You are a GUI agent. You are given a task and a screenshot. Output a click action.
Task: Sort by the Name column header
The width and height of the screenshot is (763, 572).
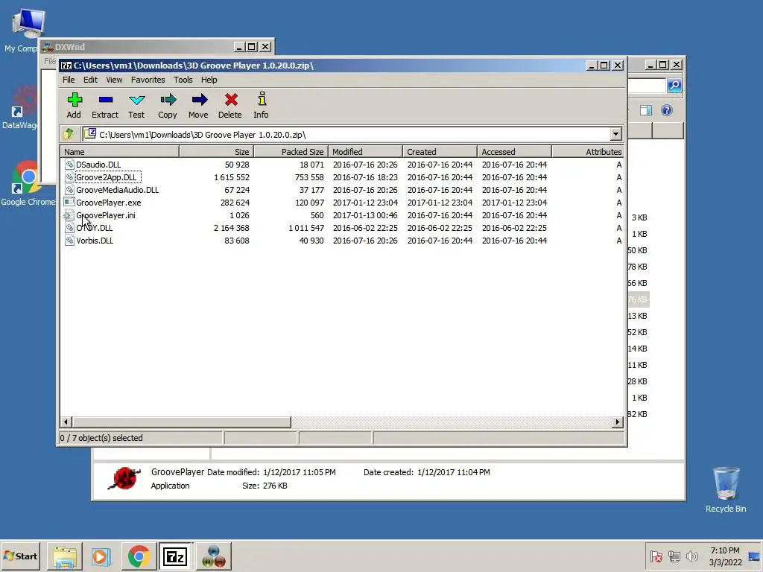[120, 152]
